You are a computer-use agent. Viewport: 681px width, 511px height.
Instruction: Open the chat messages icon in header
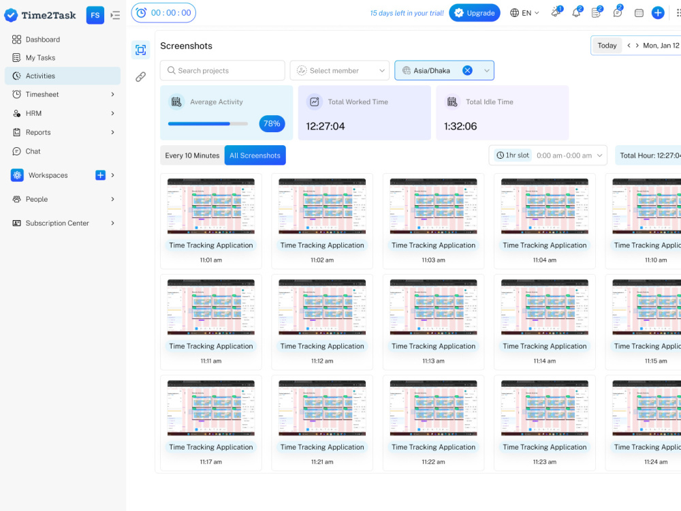[x=617, y=12]
